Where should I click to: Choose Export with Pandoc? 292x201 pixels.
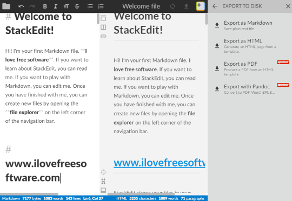pos(251,89)
